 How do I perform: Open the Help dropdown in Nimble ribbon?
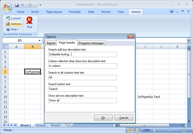(x=13, y=29)
